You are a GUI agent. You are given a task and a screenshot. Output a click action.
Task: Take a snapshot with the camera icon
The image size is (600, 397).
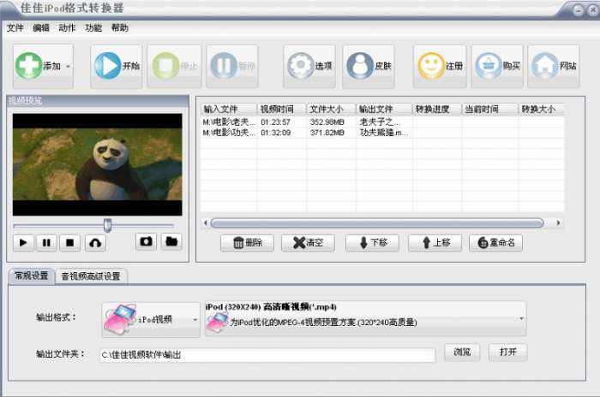[x=146, y=241]
